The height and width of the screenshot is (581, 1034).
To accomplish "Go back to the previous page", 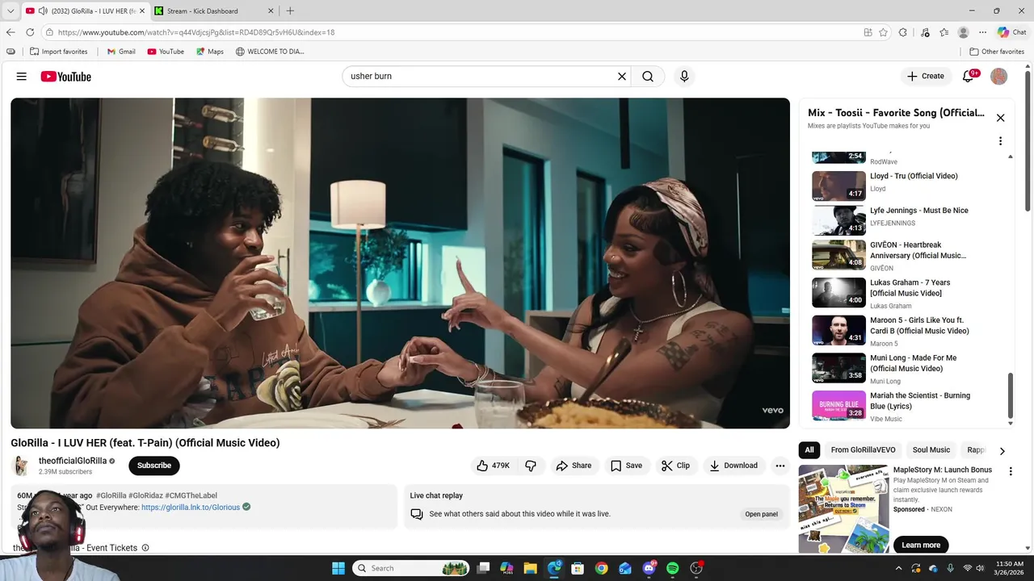I will (x=11, y=32).
